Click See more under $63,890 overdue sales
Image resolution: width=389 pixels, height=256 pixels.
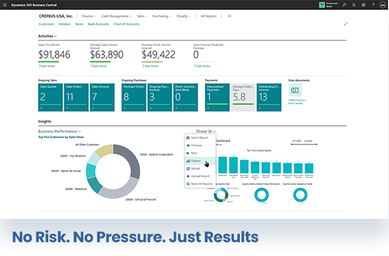98,66
